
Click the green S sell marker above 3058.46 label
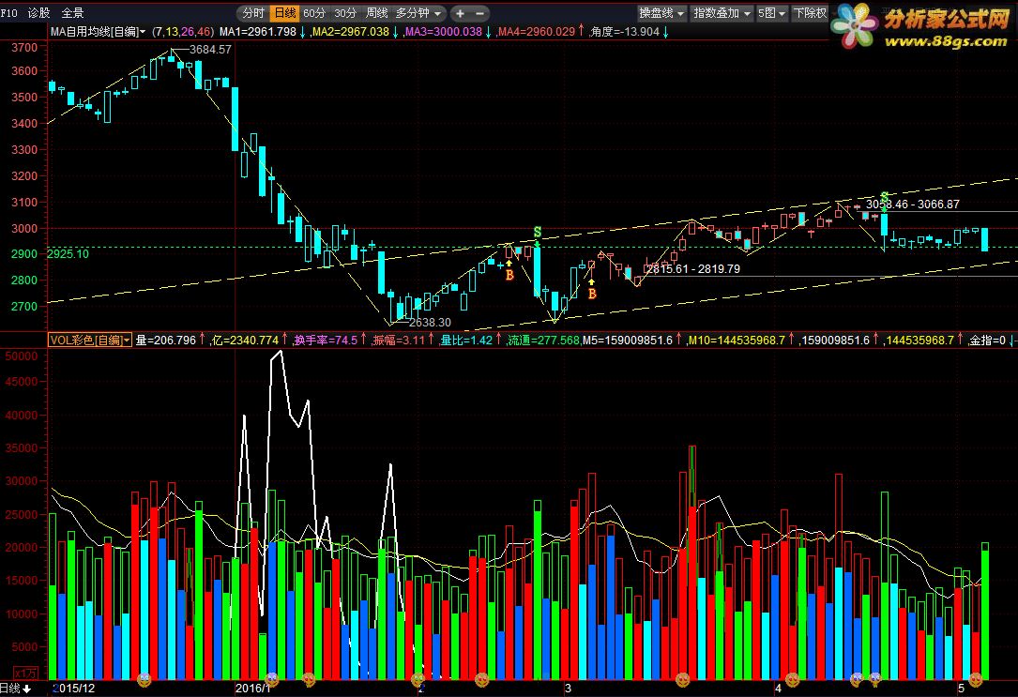pyautogui.click(x=884, y=197)
